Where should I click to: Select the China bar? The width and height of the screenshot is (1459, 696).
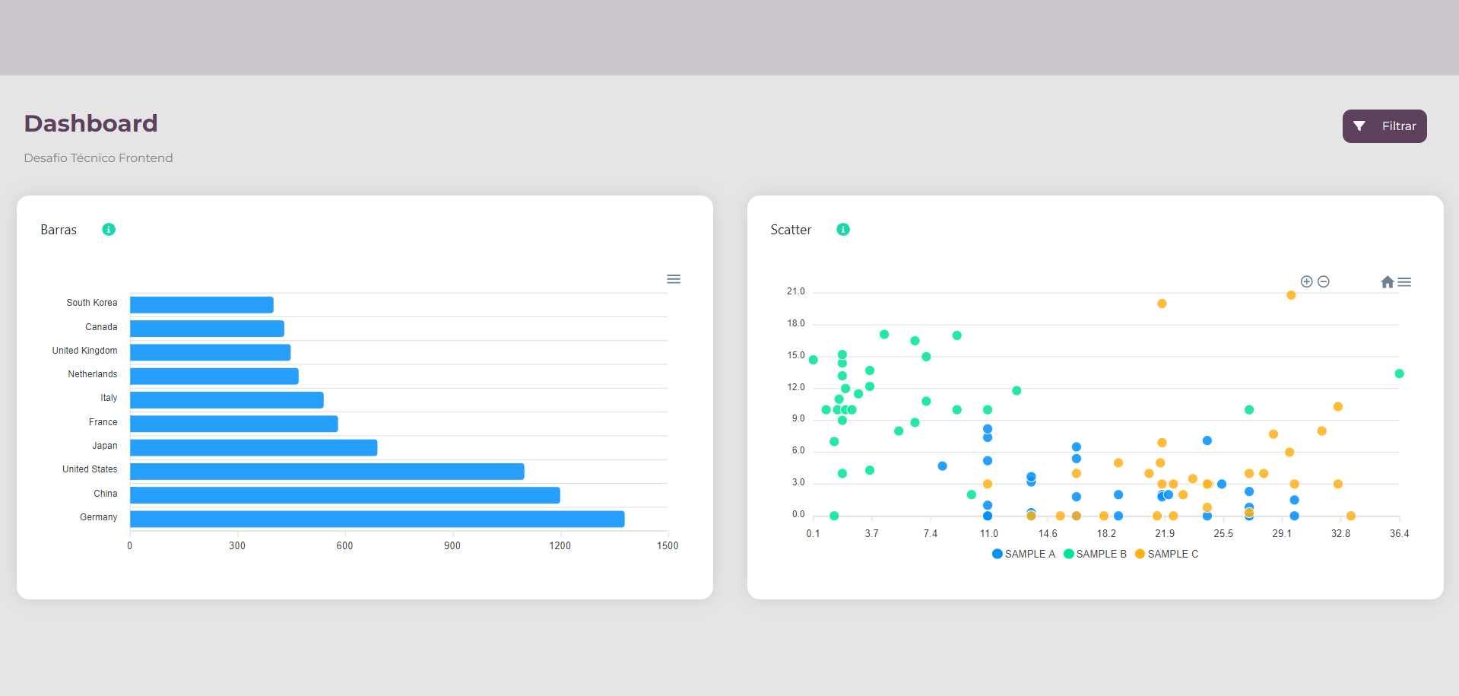tap(345, 495)
